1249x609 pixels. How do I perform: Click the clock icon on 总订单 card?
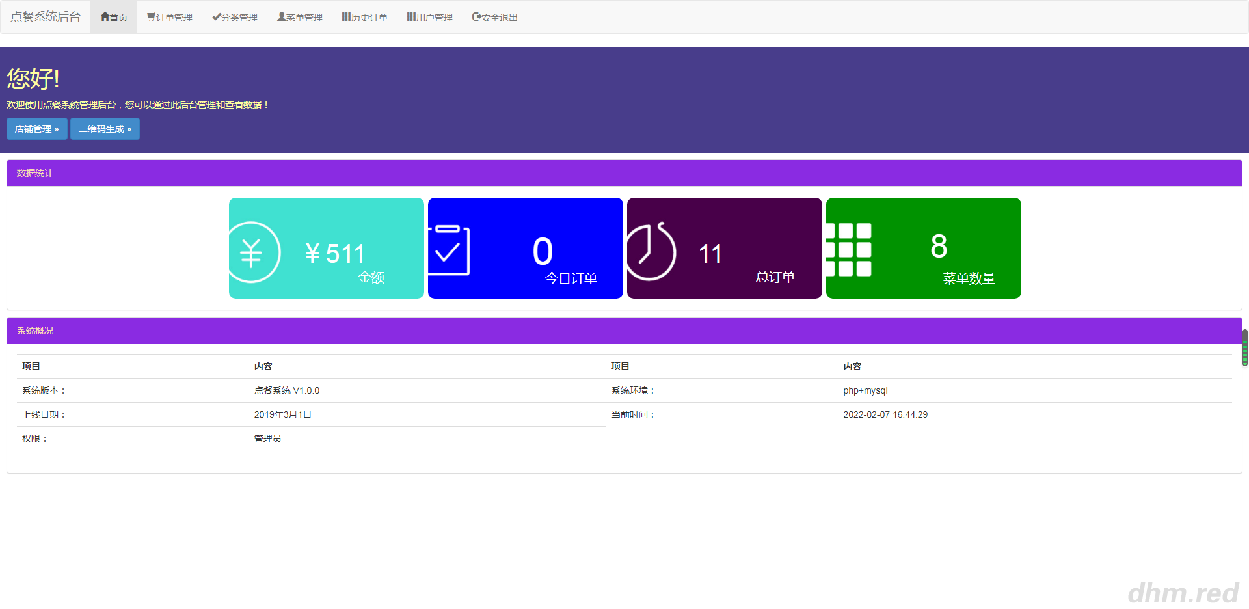pos(652,252)
